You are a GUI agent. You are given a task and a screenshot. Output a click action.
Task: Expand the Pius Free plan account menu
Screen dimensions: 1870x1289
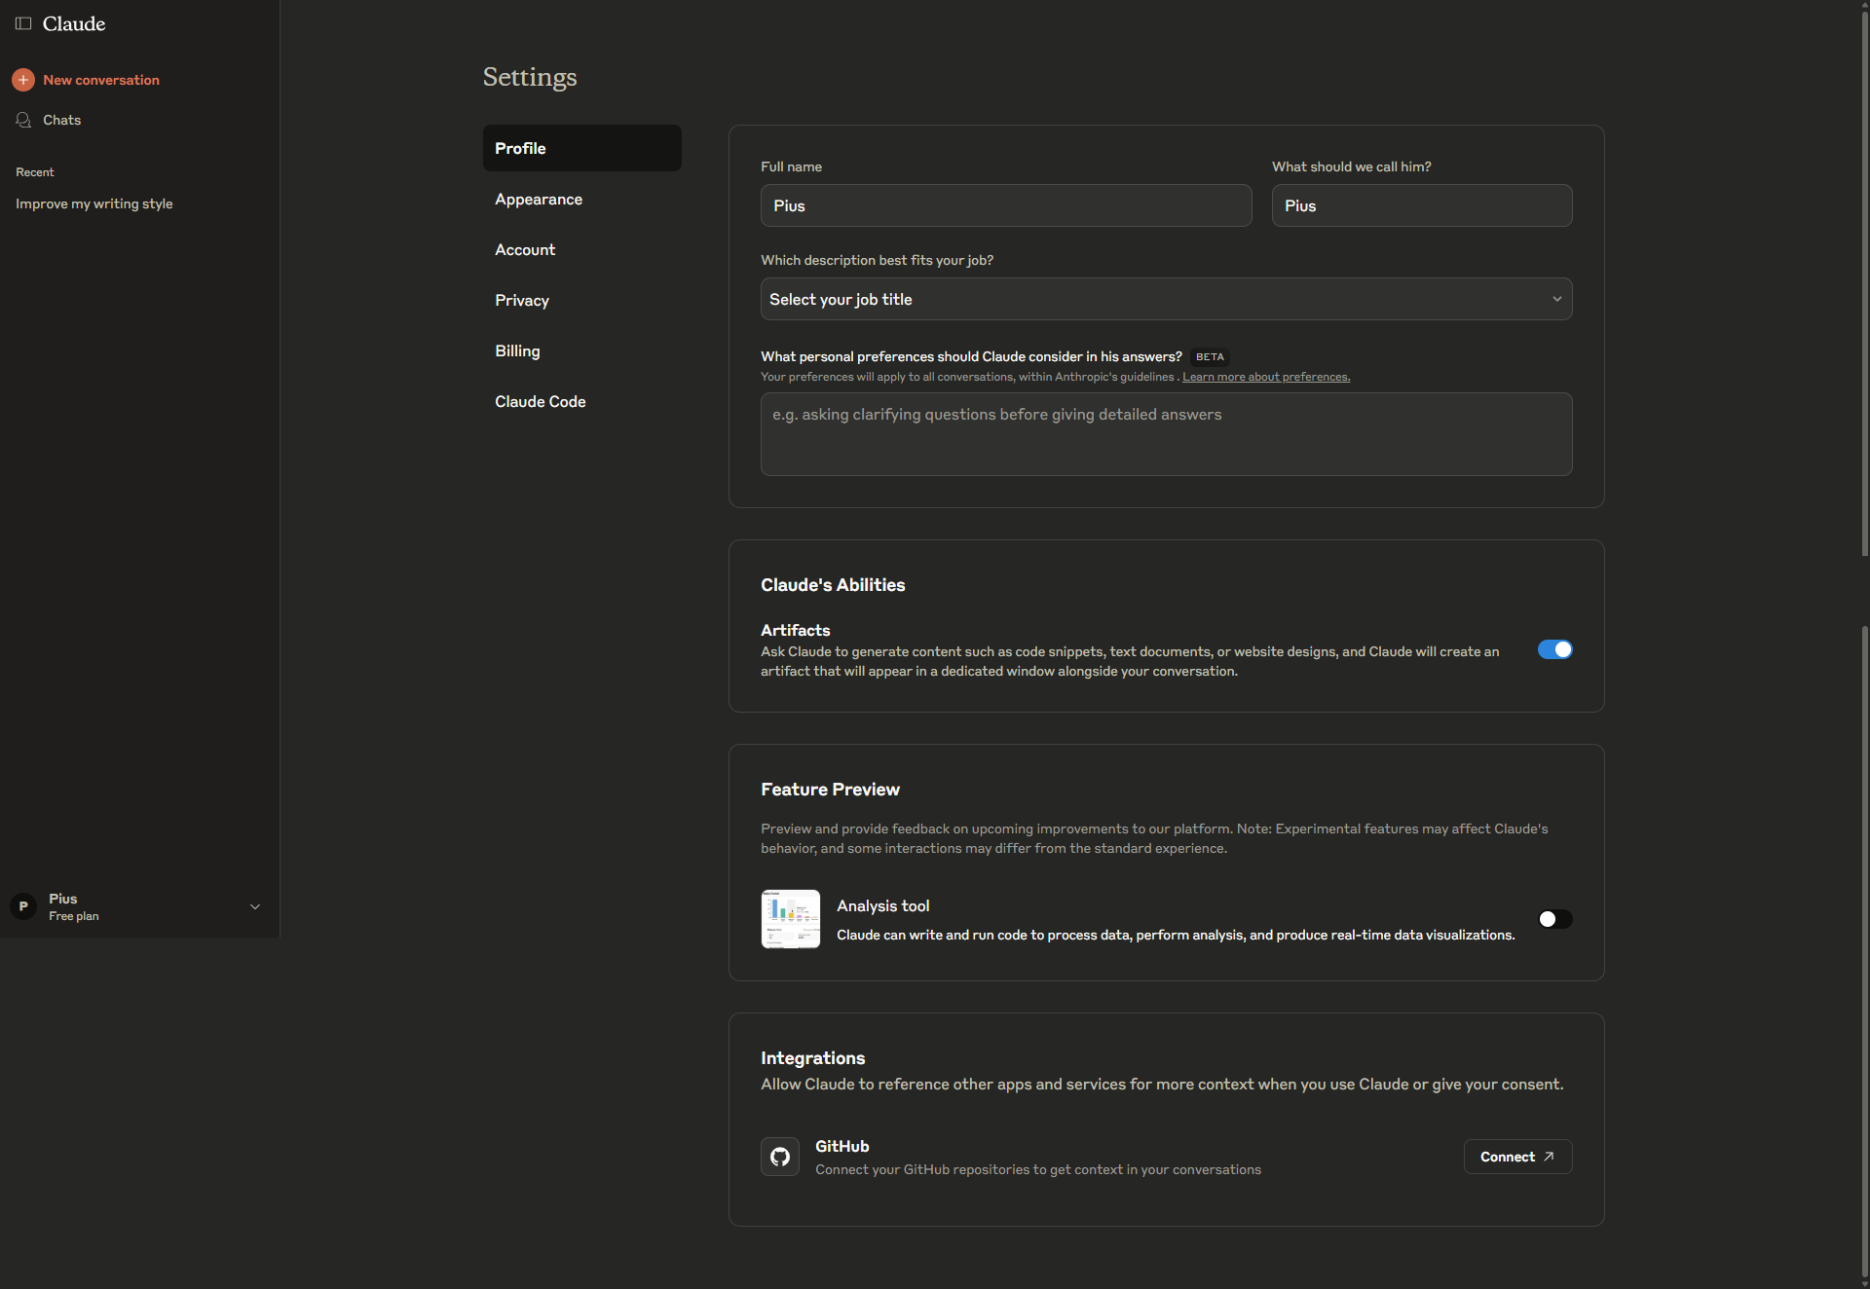coord(139,906)
